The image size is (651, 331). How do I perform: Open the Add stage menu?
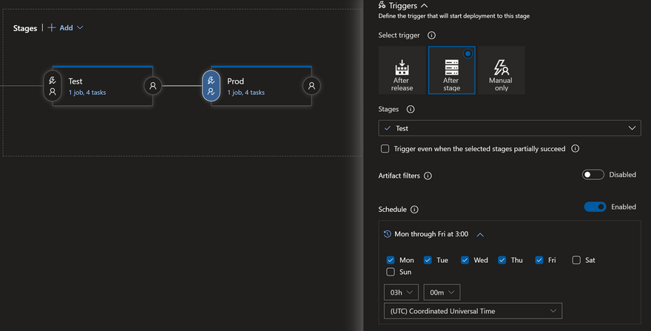coord(65,27)
